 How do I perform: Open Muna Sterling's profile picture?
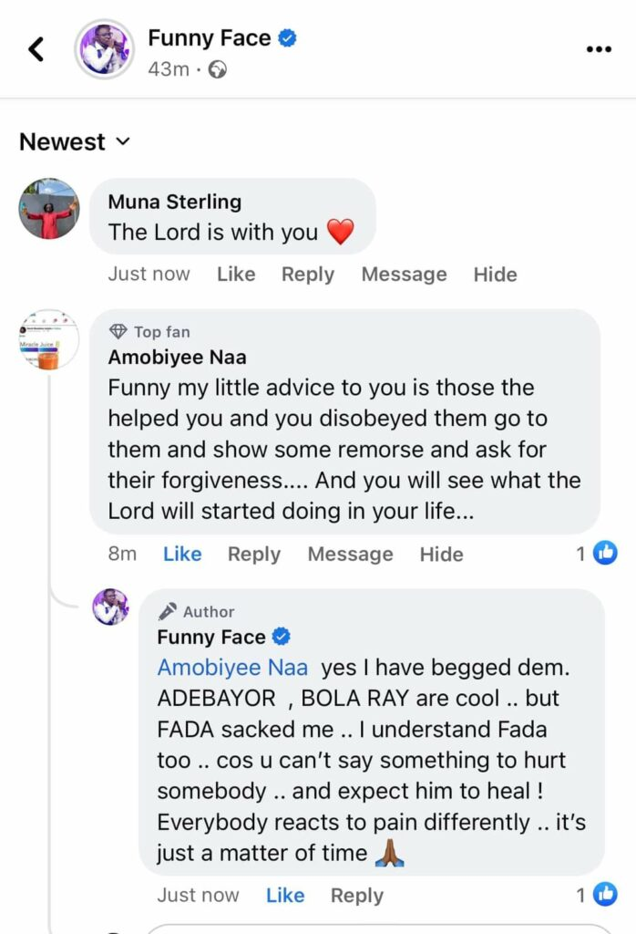point(49,208)
